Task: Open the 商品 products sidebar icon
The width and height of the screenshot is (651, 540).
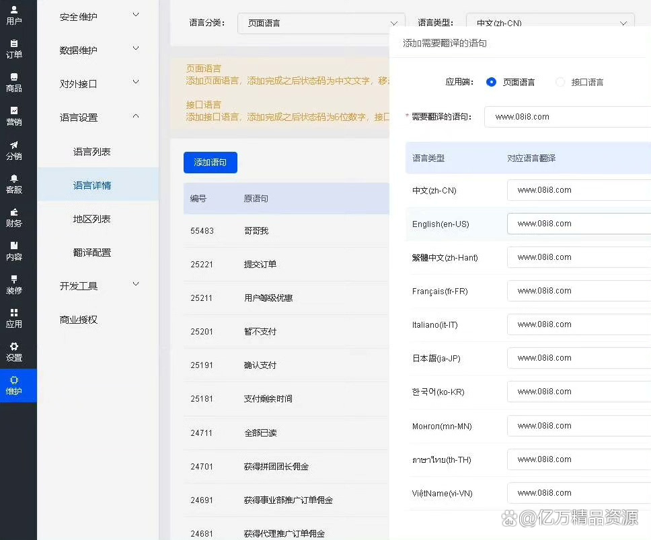Action: [13, 83]
